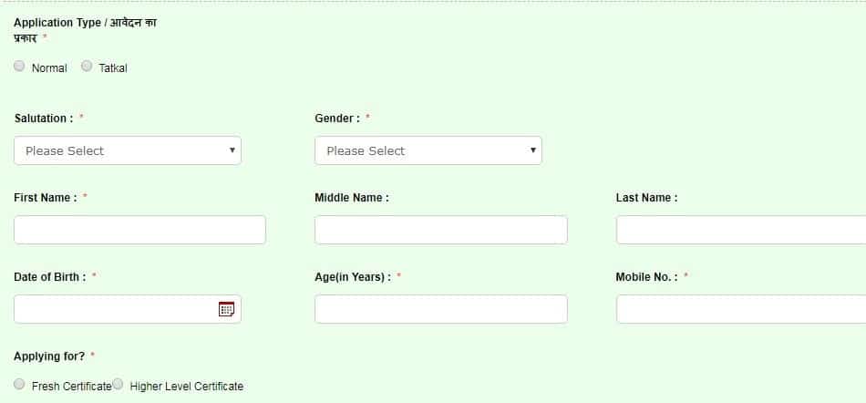Click the Tatkal radio label text
Screen dimensions: 866x403
113,68
